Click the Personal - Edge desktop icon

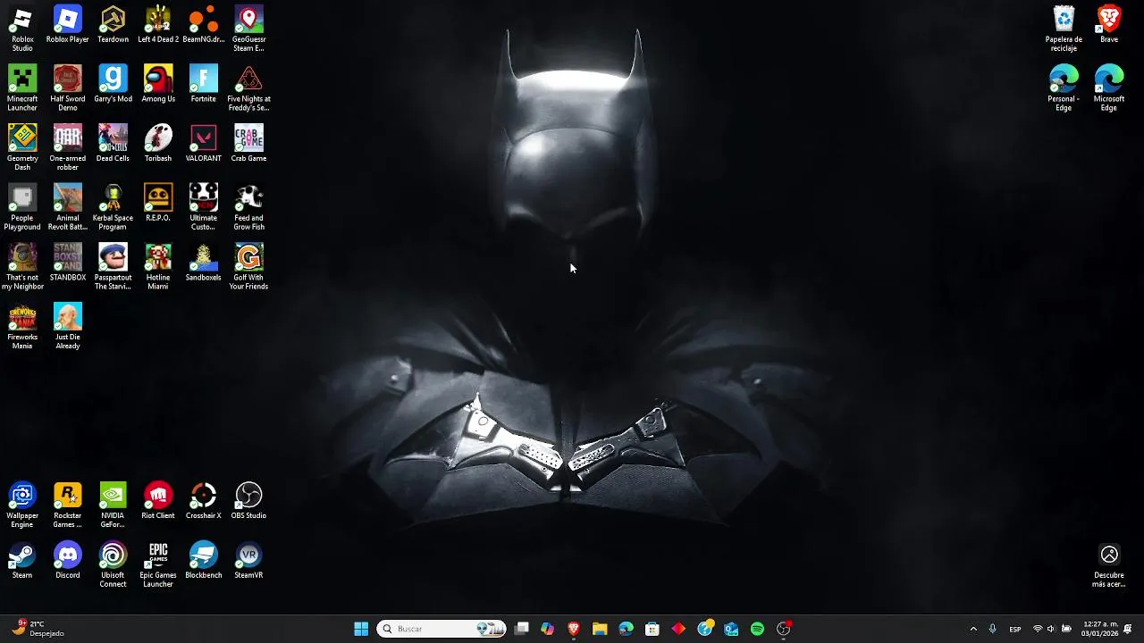point(1064,88)
